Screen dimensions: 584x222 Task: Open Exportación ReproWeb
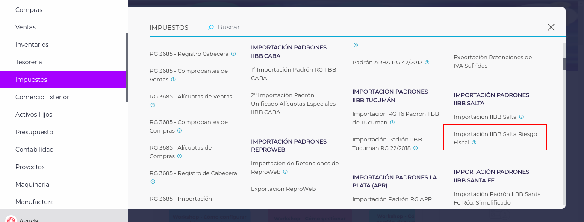click(283, 189)
